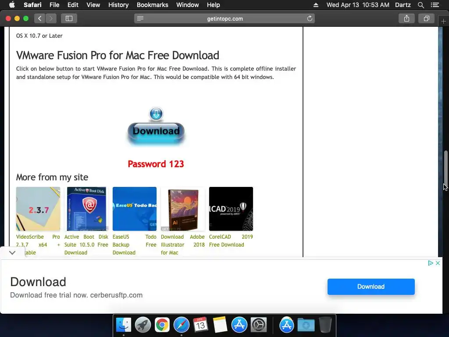Open App Store next to Notes in Dock

(x=239, y=325)
